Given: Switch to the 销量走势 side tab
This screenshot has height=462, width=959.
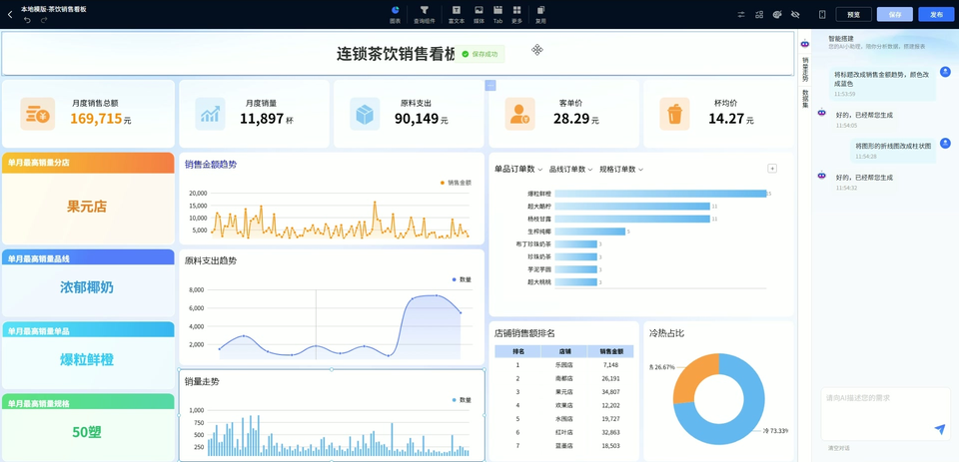Looking at the screenshot, I should click(805, 70).
